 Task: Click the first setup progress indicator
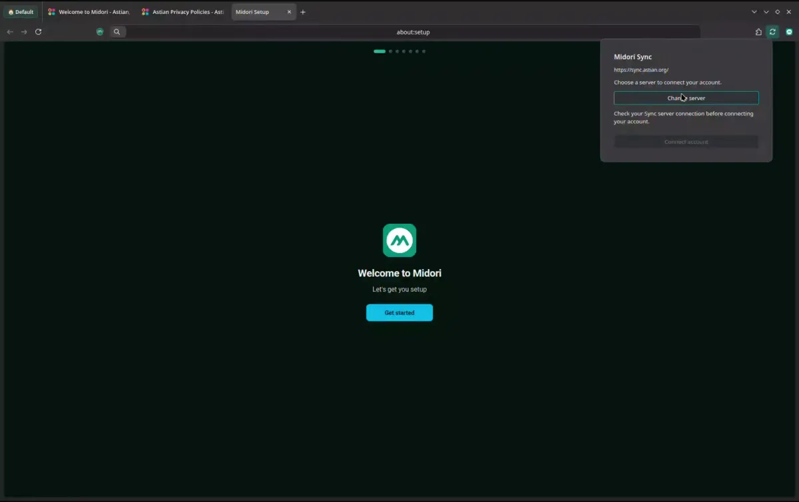(380, 51)
